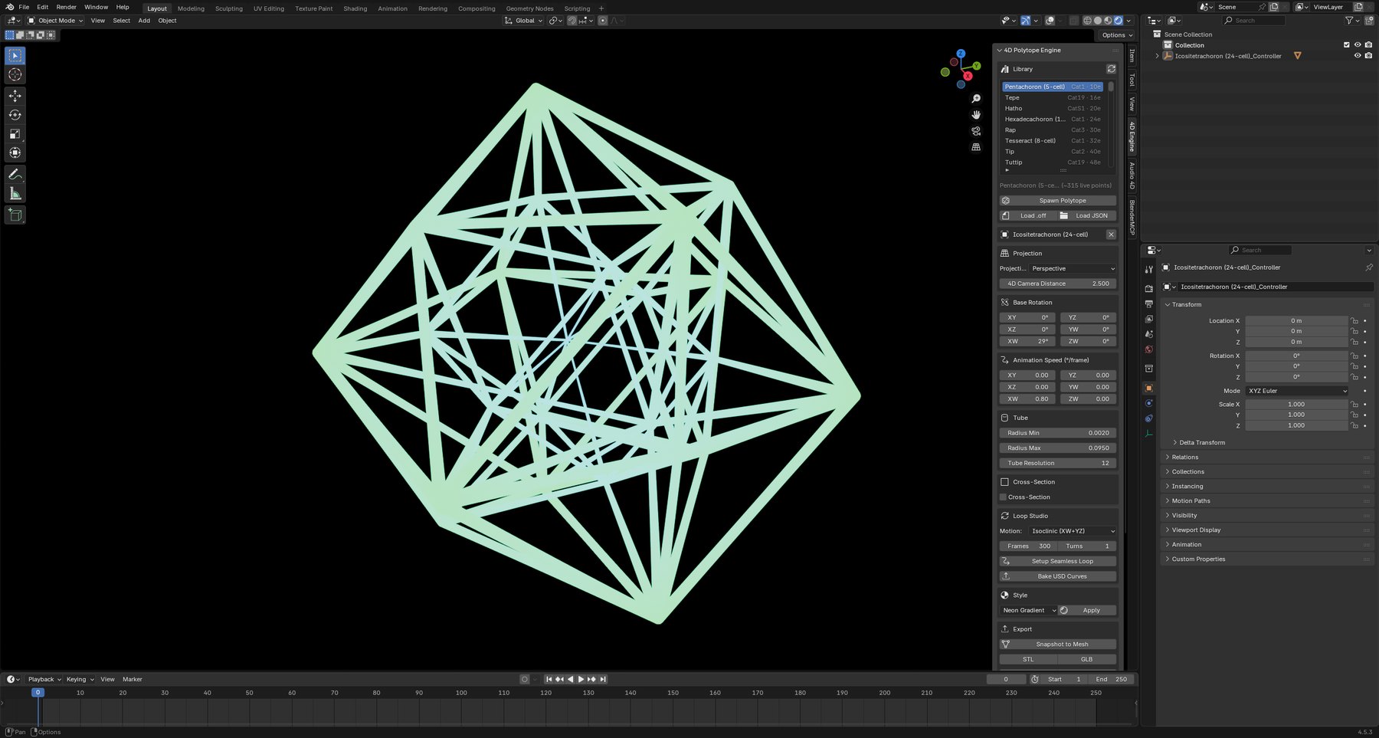Open rotation Mode XYZ Euler dropdown
This screenshot has width=1379, height=738.
coord(1297,391)
